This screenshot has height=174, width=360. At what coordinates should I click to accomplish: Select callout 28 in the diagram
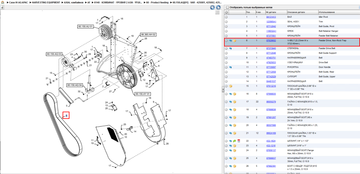pyautogui.click(x=167, y=144)
